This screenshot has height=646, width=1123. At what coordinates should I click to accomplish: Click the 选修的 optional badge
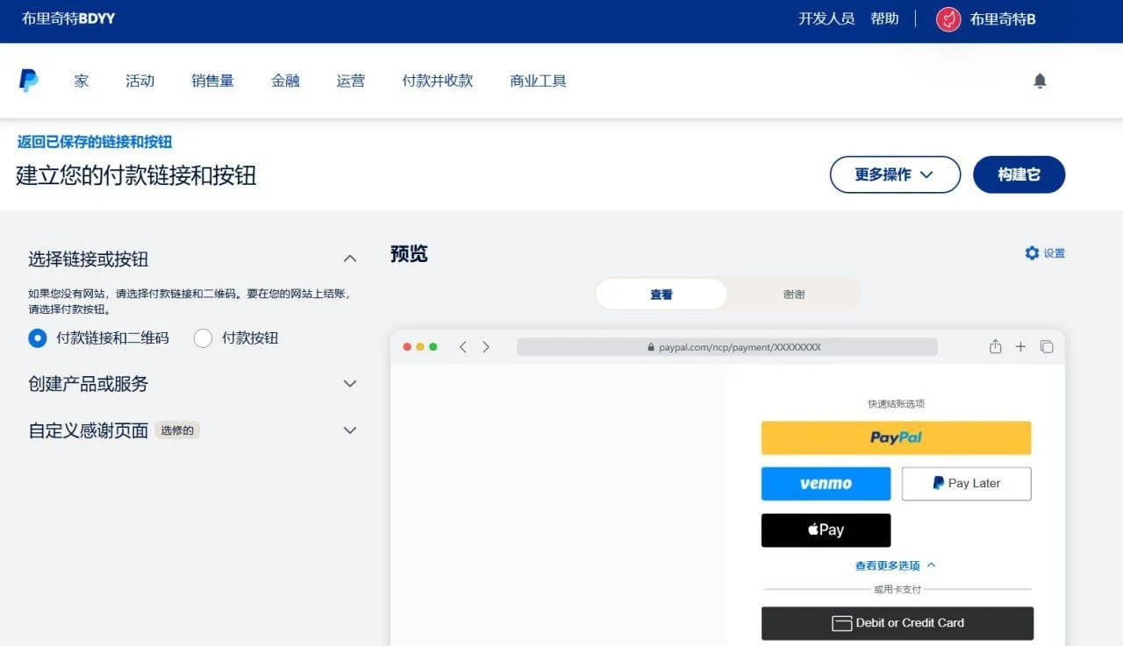click(x=177, y=430)
